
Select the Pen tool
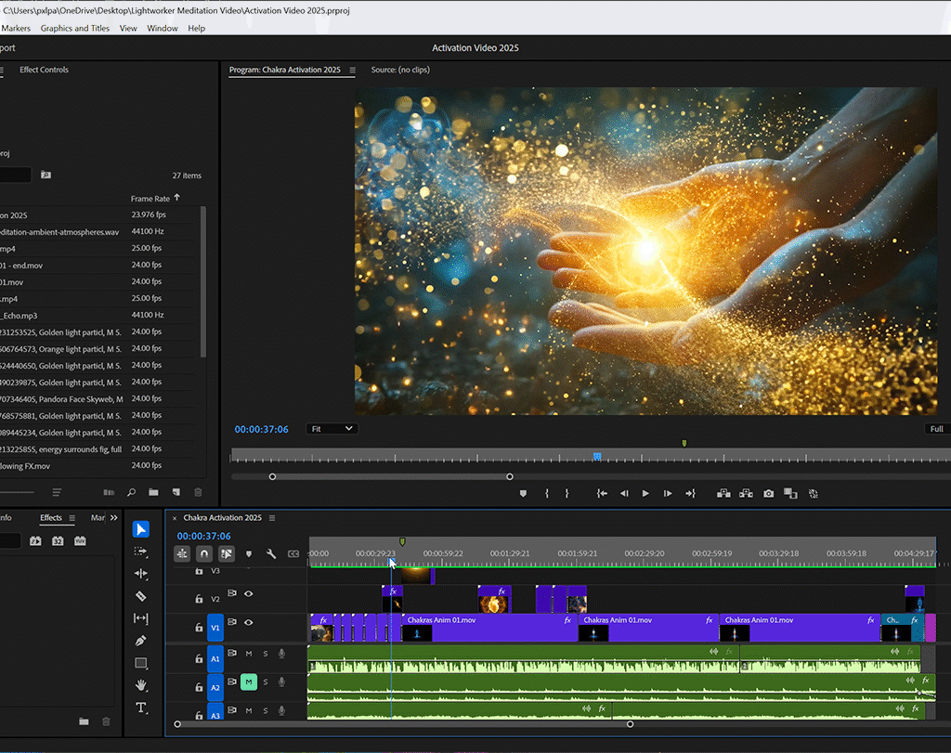[141, 641]
